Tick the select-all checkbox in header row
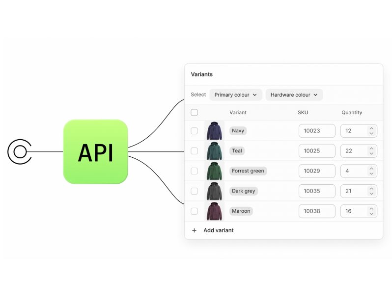392x296 pixels. [194, 113]
